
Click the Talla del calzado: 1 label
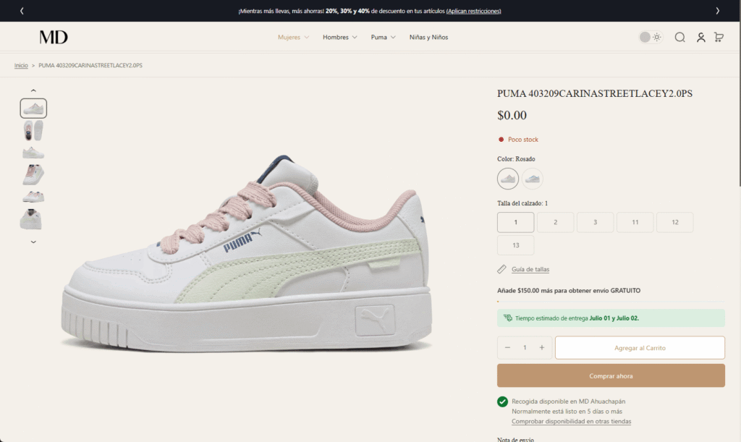click(x=522, y=203)
